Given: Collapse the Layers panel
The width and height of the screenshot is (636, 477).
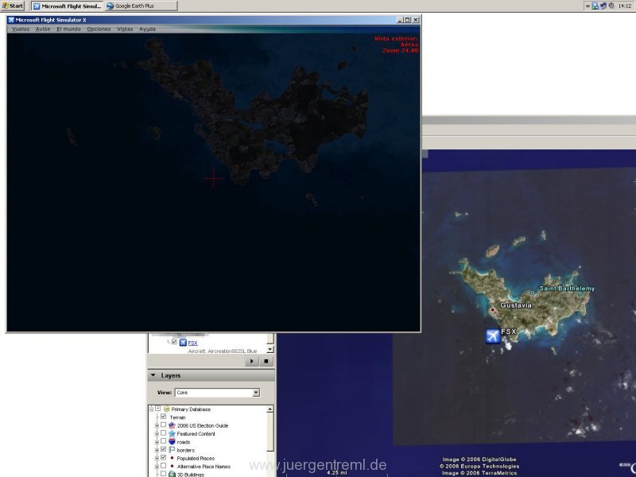Looking at the screenshot, I should click(x=153, y=375).
